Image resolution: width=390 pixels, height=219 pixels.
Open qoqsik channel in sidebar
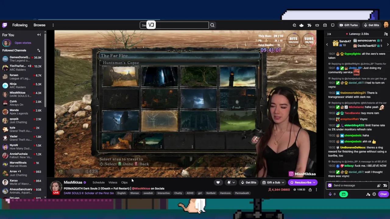coord(23,120)
